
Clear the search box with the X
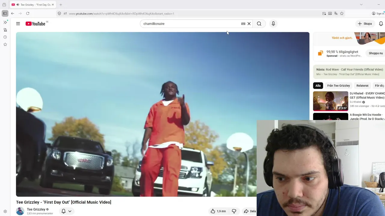[249, 24]
